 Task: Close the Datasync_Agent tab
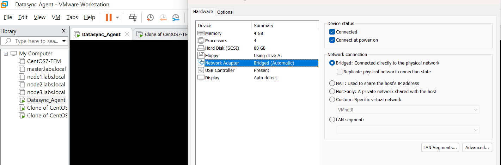point(127,34)
